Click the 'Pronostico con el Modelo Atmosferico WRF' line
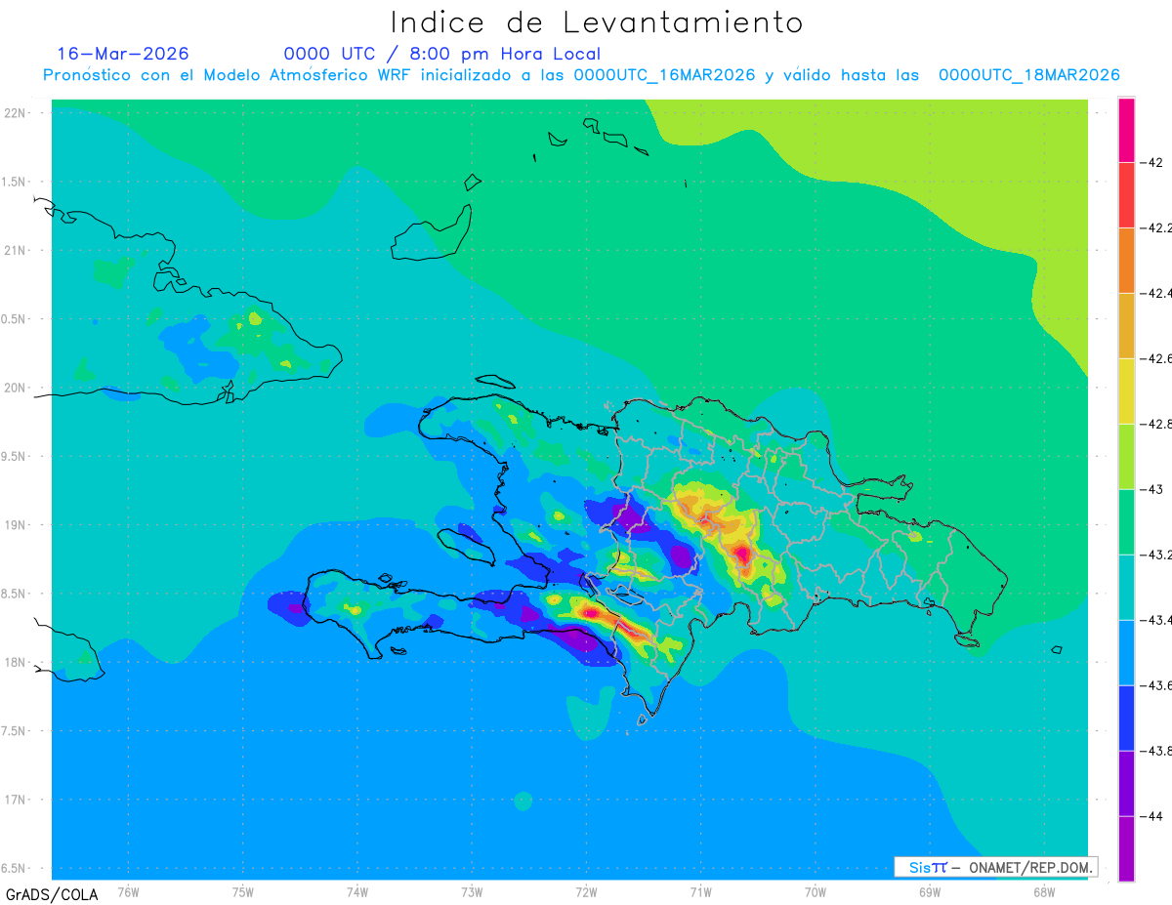This screenshot has width=1172, height=905. [x=581, y=75]
